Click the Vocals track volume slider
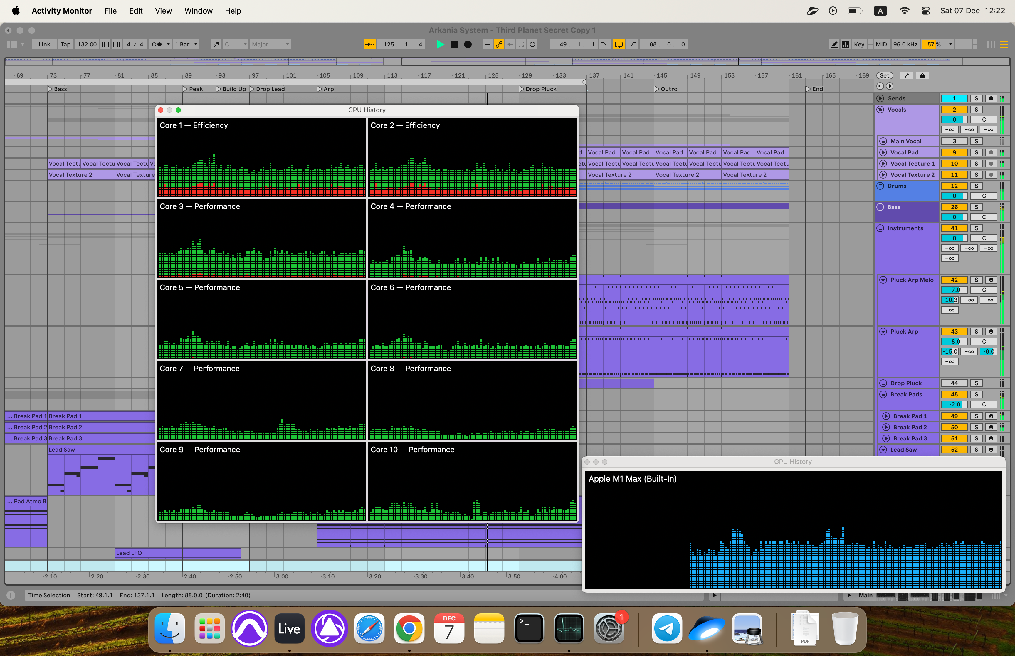This screenshot has width=1015, height=656. click(x=954, y=120)
